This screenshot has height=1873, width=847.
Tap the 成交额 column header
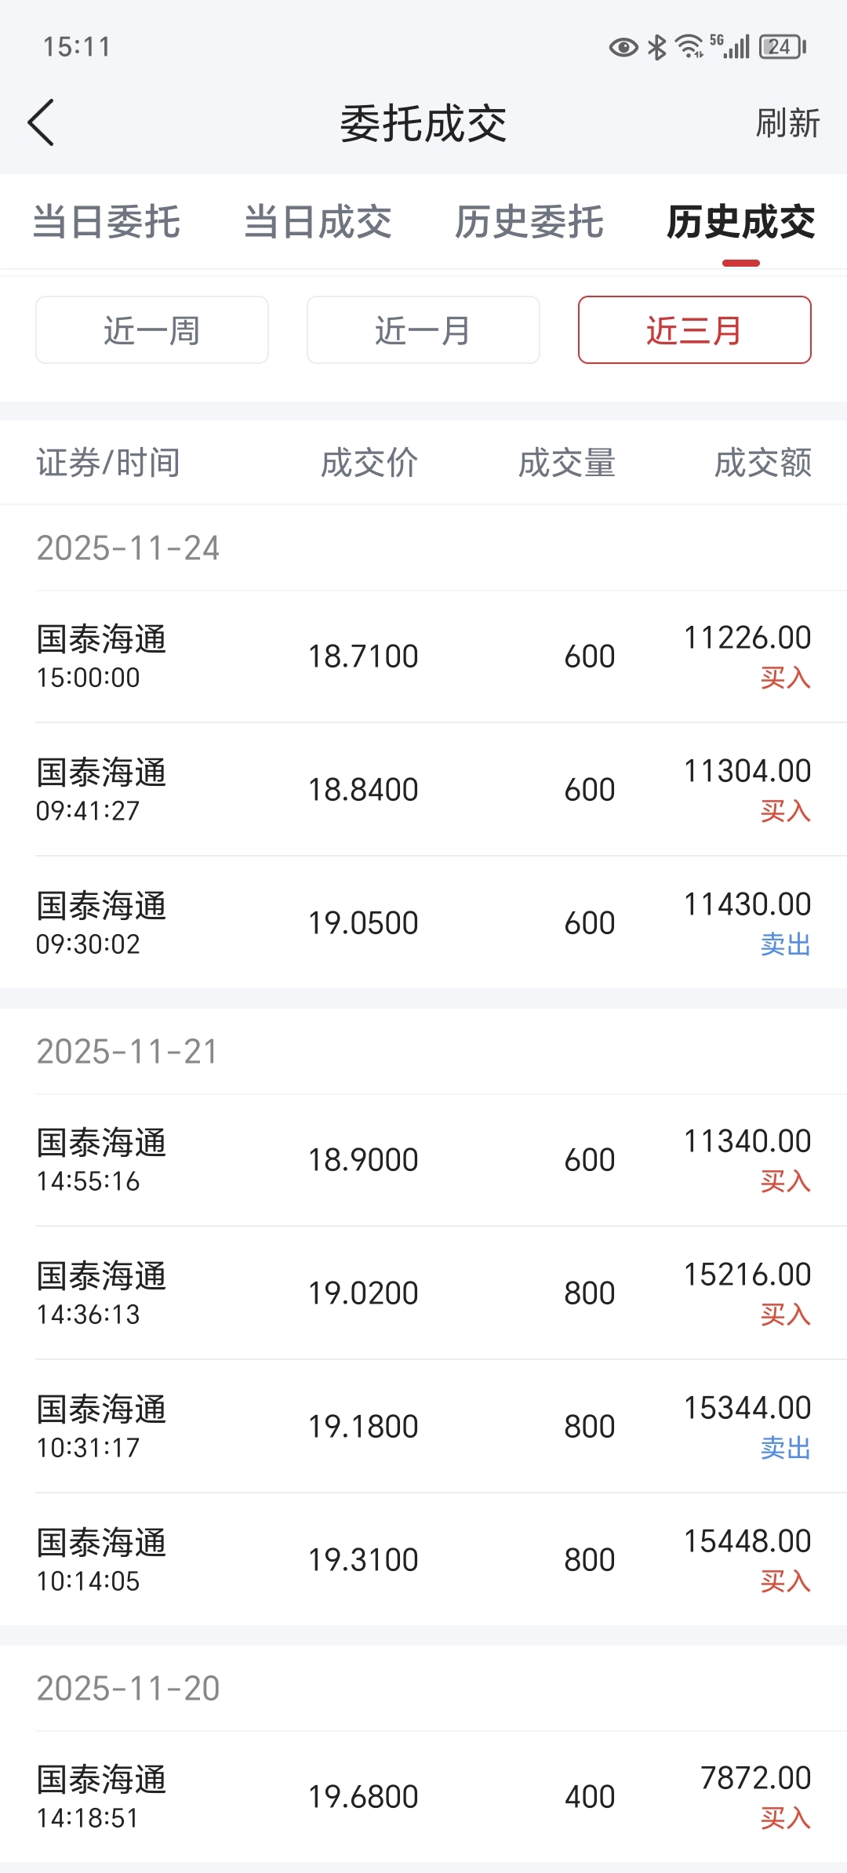pos(762,463)
